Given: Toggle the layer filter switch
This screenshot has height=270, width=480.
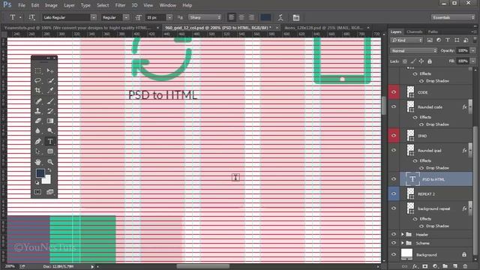Looking at the screenshot, I should point(475,39).
